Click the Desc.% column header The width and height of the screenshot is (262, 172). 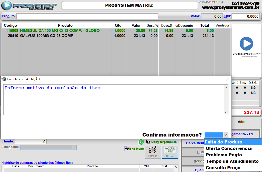(x=152, y=25)
